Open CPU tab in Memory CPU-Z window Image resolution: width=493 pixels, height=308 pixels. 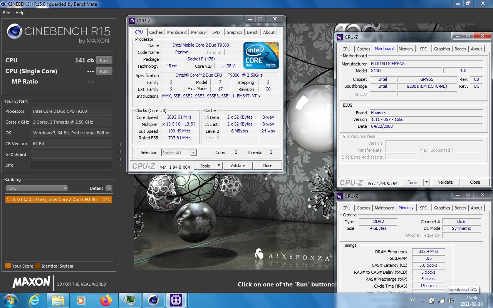click(x=347, y=208)
